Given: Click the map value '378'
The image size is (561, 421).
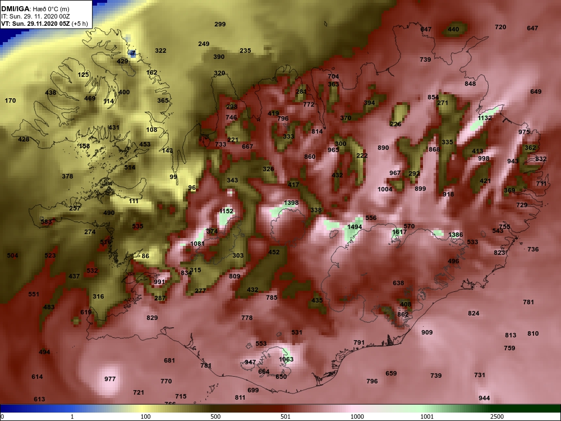Looking at the screenshot, I should tap(67, 176).
